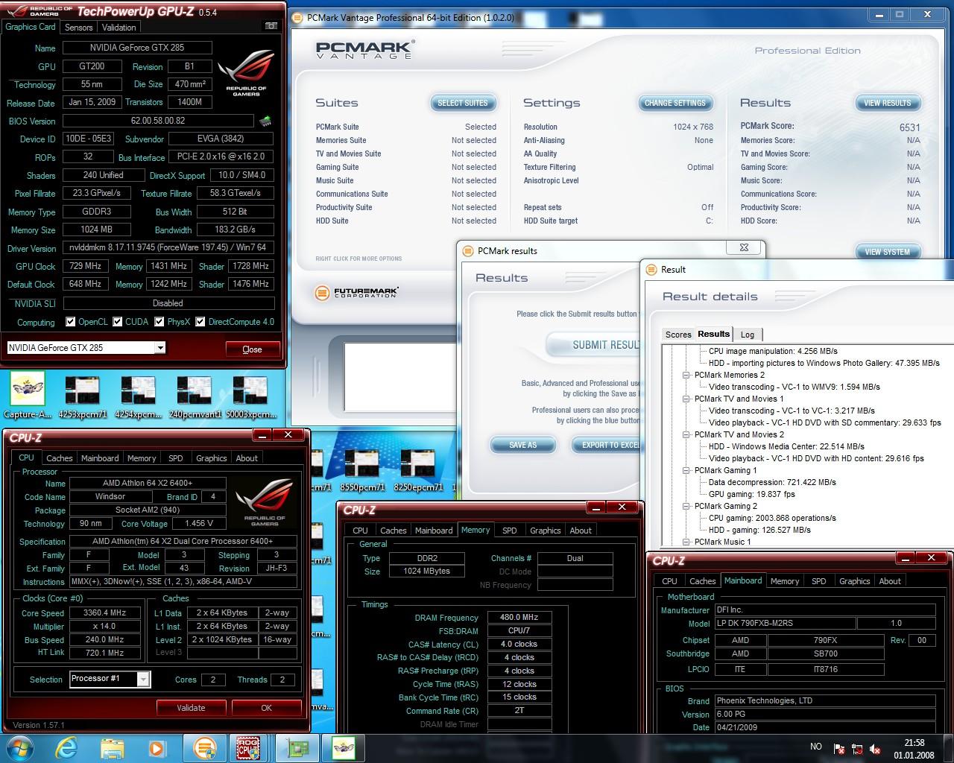Launch Internet Explorer from the taskbar
This screenshot has width=954, height=763.
[x=66, y=747]
